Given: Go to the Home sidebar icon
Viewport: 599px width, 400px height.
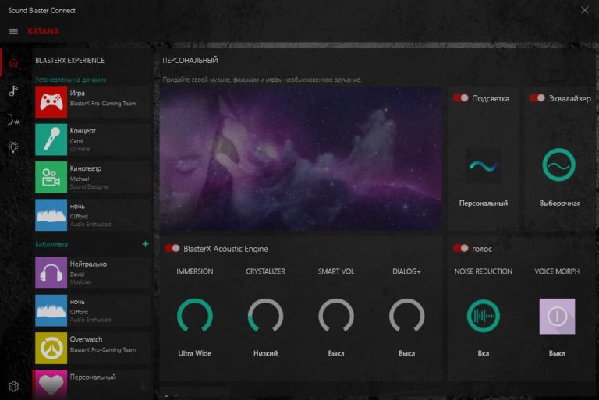Looking at the screenshot, I should point(14,62).
